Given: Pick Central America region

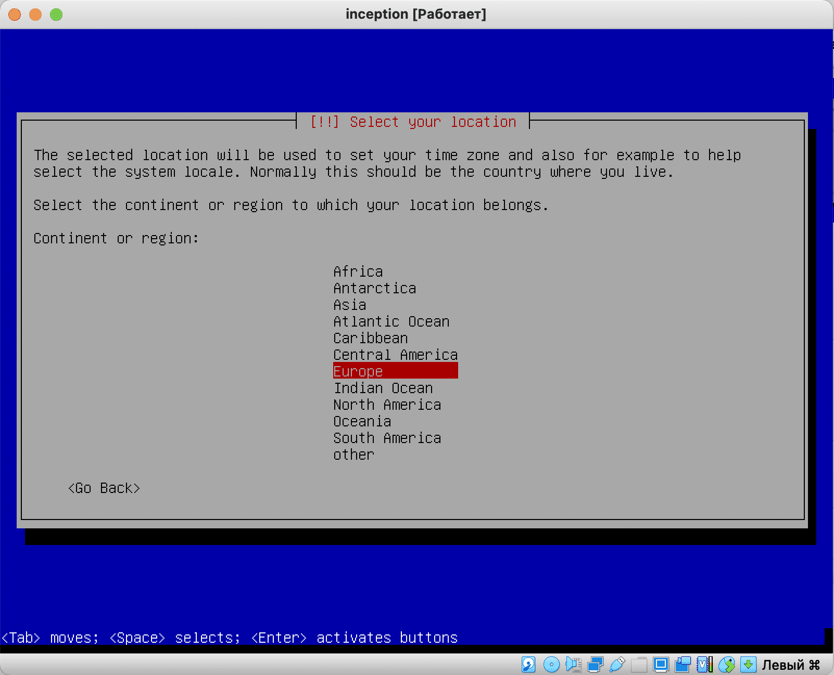Looking at the screenshot, I should [x=395, y=355].
